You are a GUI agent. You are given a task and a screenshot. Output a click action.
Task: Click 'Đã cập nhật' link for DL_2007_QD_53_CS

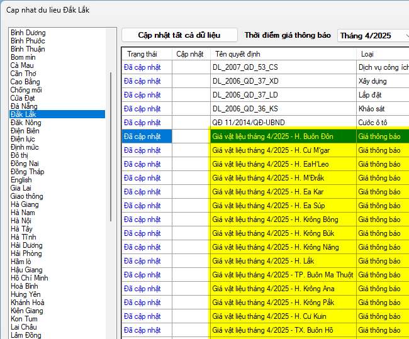pyautogui.click(x=142, y=67)
